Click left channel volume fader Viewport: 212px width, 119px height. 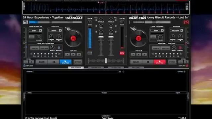pyautogui.click(x=101, y=37)
